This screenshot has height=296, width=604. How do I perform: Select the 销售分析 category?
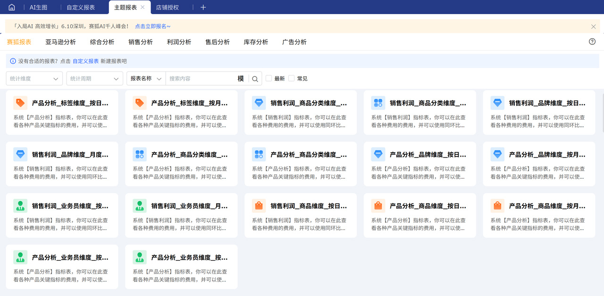click(x=141, y=42)
